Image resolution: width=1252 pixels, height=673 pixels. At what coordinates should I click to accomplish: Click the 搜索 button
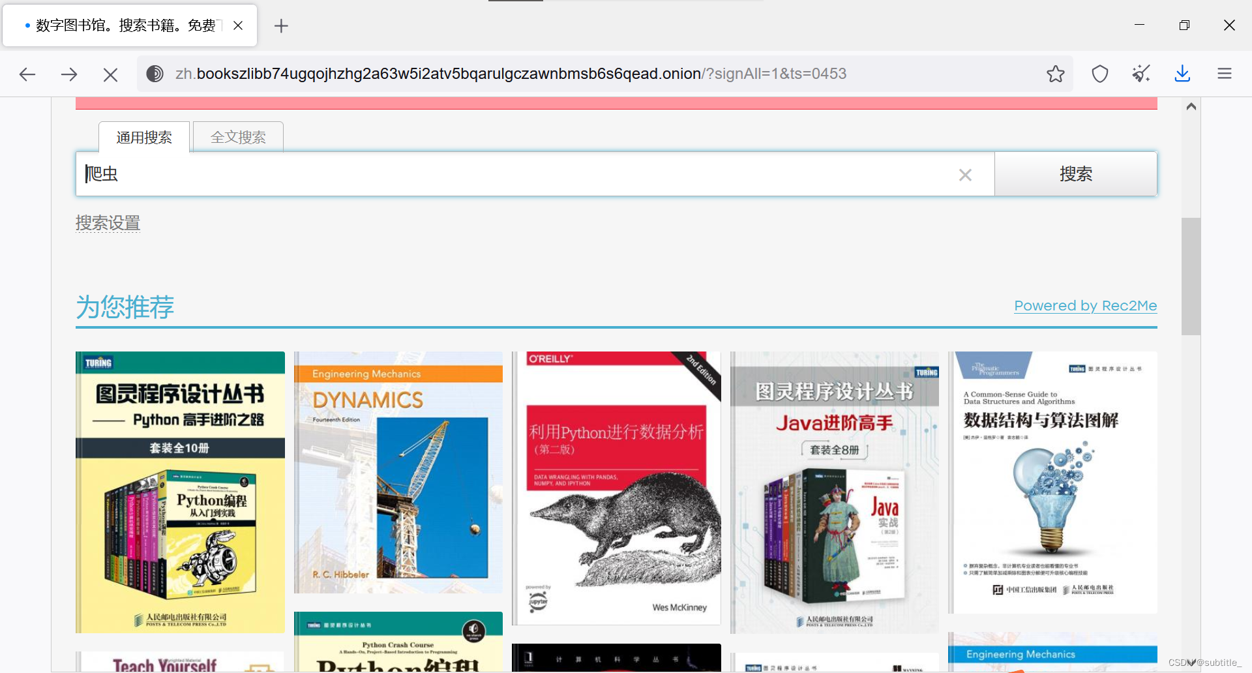click(1075, 174)
